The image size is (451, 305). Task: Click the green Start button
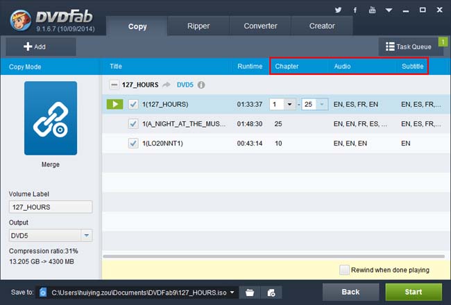pyautogui.click(x=414, y=292)
